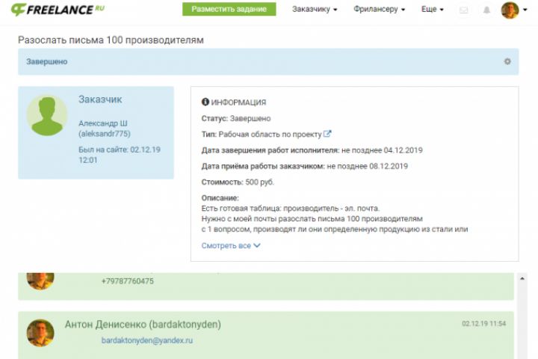Image resolution: width=538 pixels, height=359 pixels.
Task: Open the settings gear in status bar
Action: click(507, 61)
